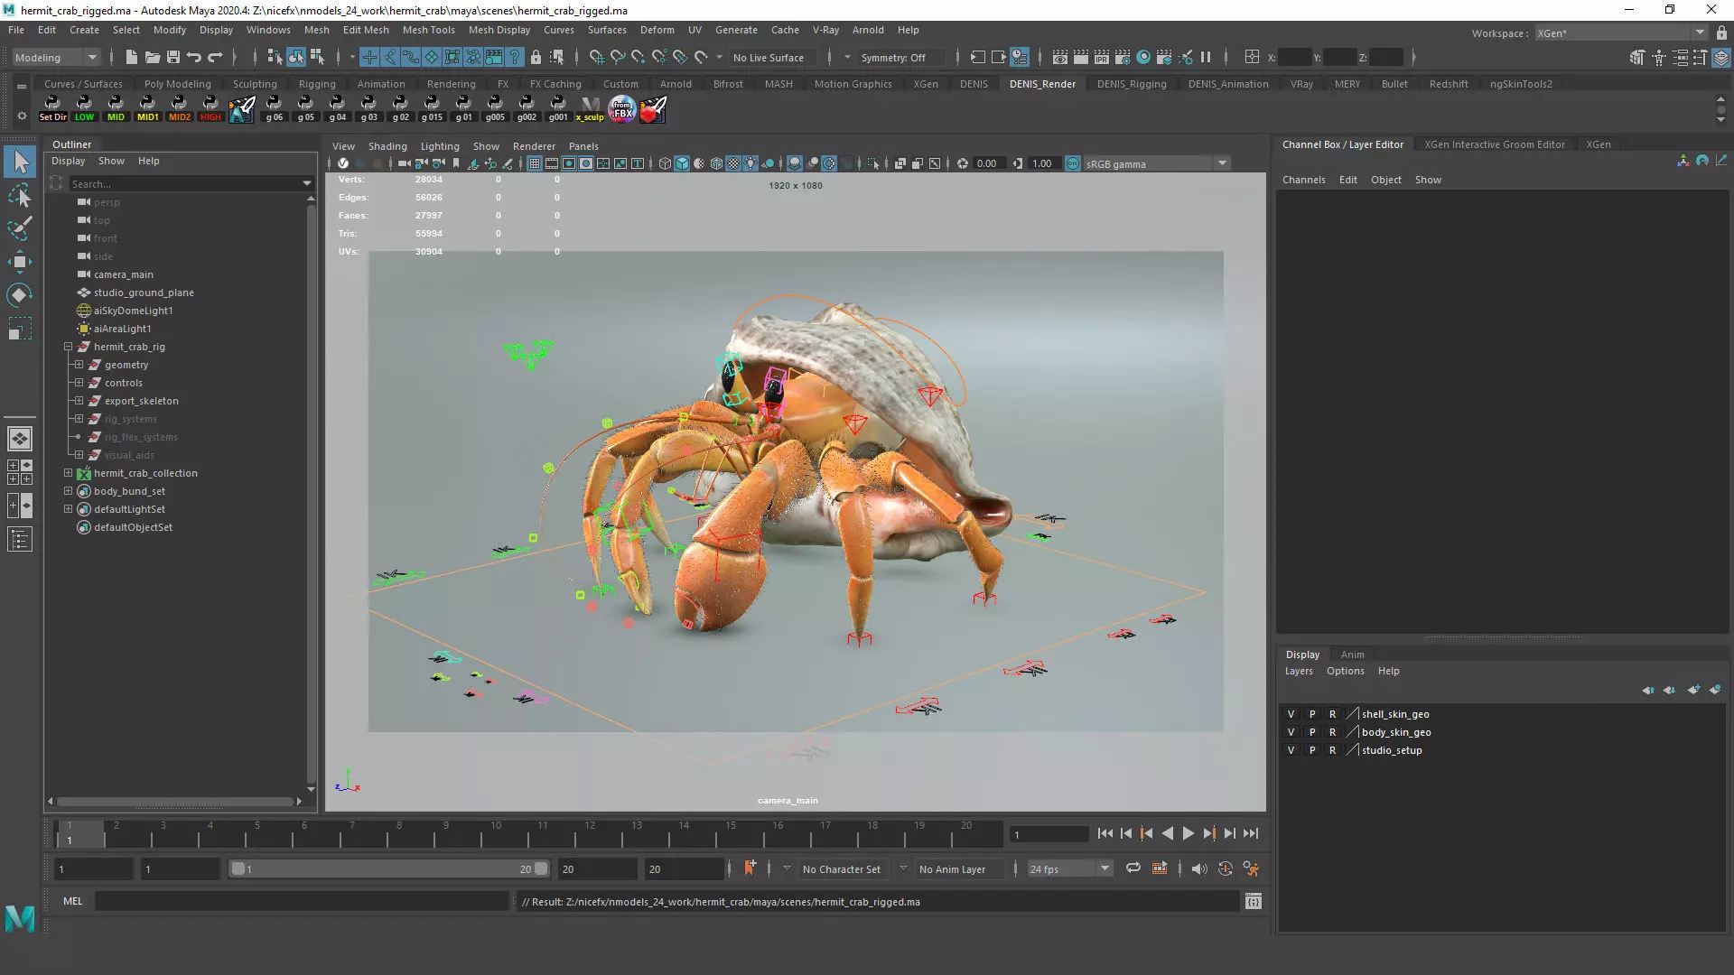Click the Save Scene disk icon
The height and width of the screenshot is (975, 1734).
(x=172, y=57)
